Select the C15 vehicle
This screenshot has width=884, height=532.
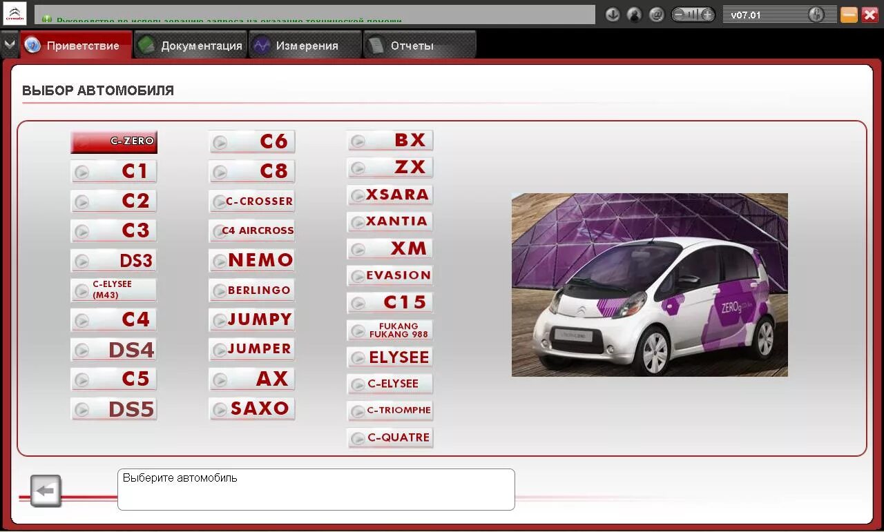pos(390,302)
